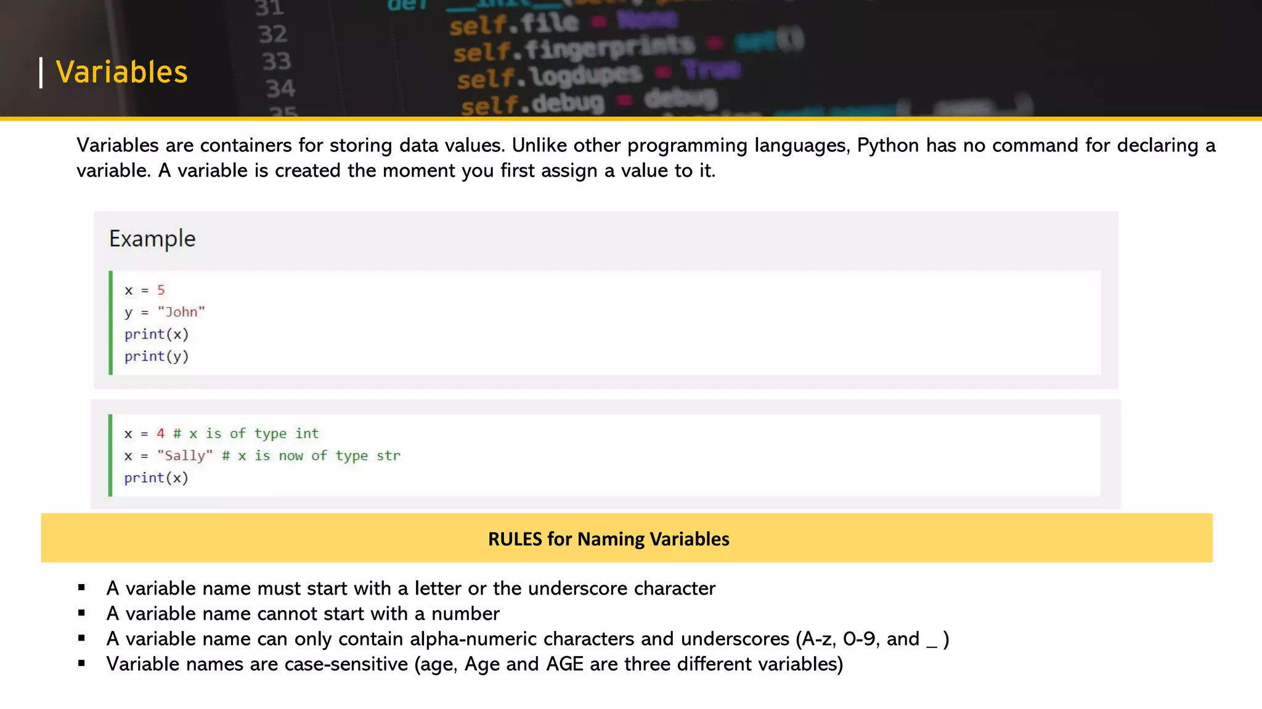
Task: Select the line 'x = 5'
Action: point(145,290)
